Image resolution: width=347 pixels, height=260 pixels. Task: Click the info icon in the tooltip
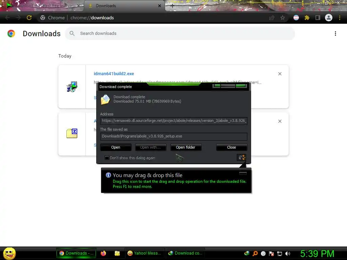(x=108, y=175)
